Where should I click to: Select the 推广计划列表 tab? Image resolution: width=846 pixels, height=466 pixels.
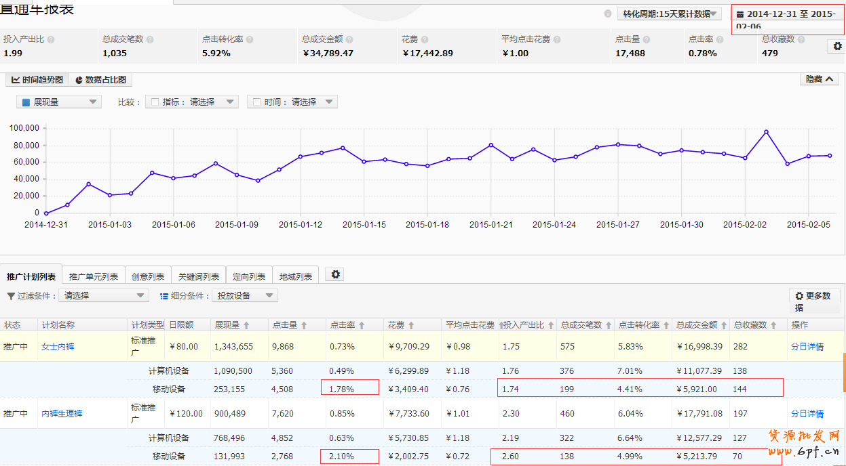click(31, 274)
